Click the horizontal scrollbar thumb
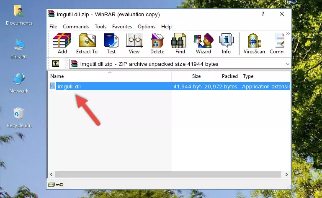 pyautogui.click(x=168, y=175)
